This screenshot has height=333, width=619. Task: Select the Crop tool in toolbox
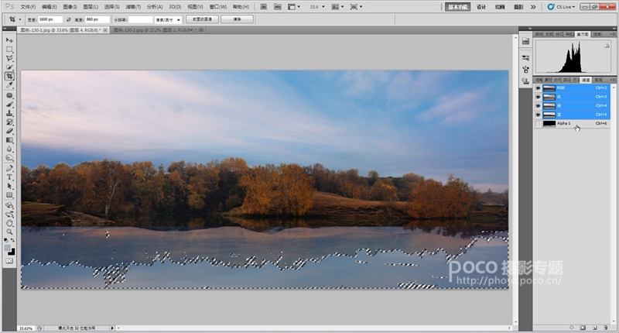click(9, 76)
